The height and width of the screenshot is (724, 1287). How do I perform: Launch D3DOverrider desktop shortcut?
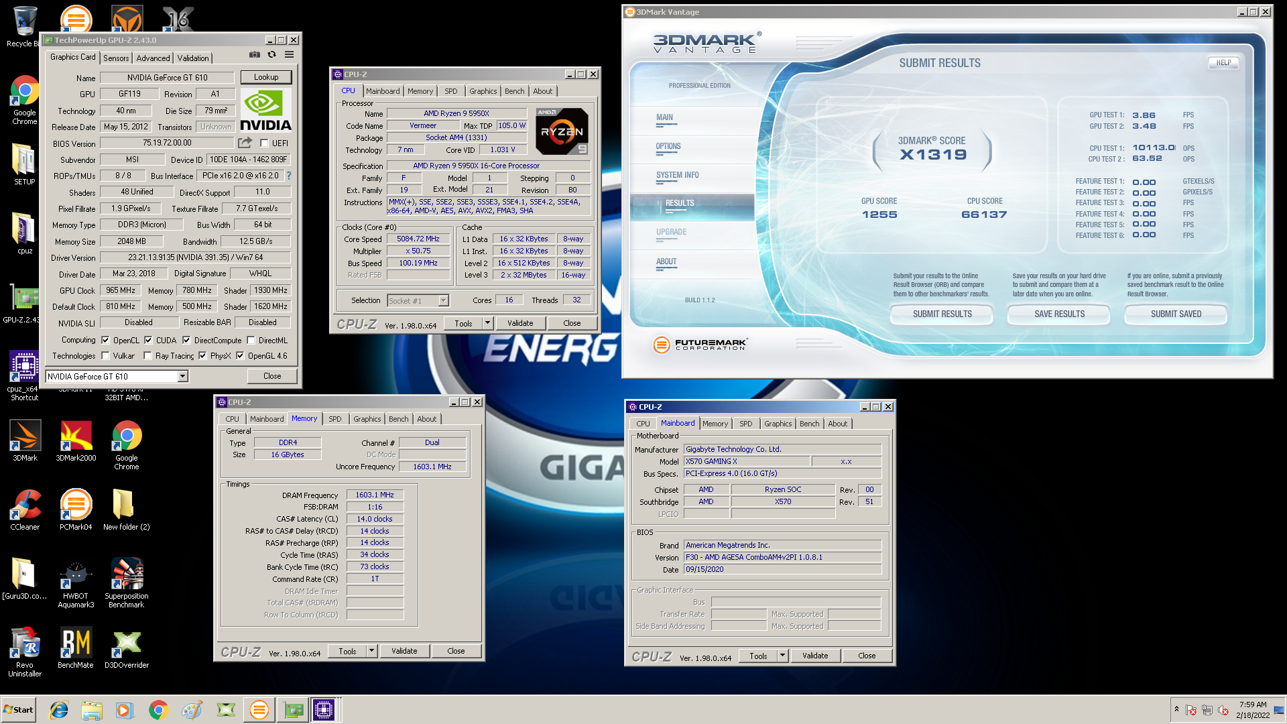pos(126,648)
